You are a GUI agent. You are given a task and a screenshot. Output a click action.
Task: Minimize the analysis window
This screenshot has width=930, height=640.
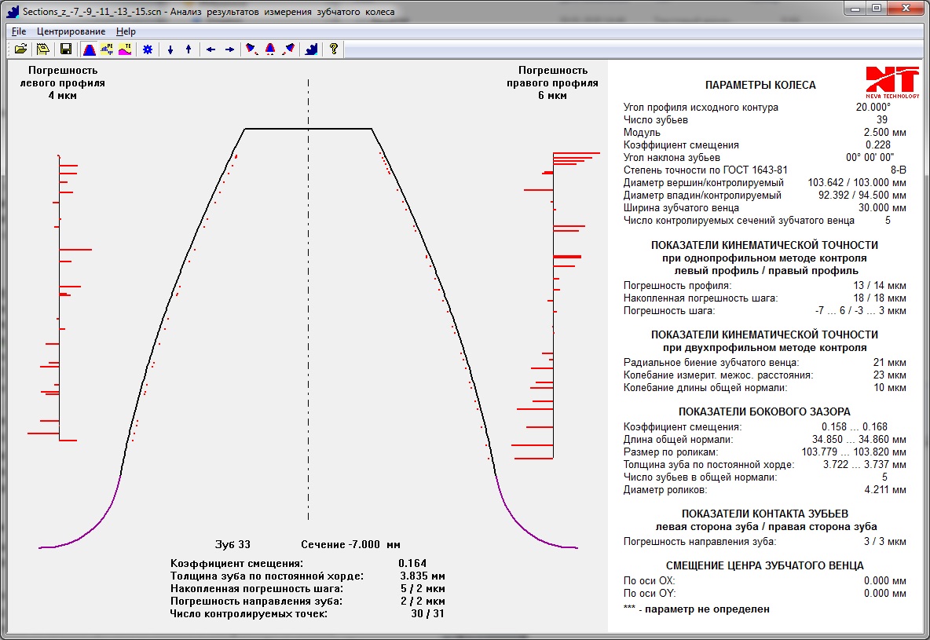click(855, 9)
